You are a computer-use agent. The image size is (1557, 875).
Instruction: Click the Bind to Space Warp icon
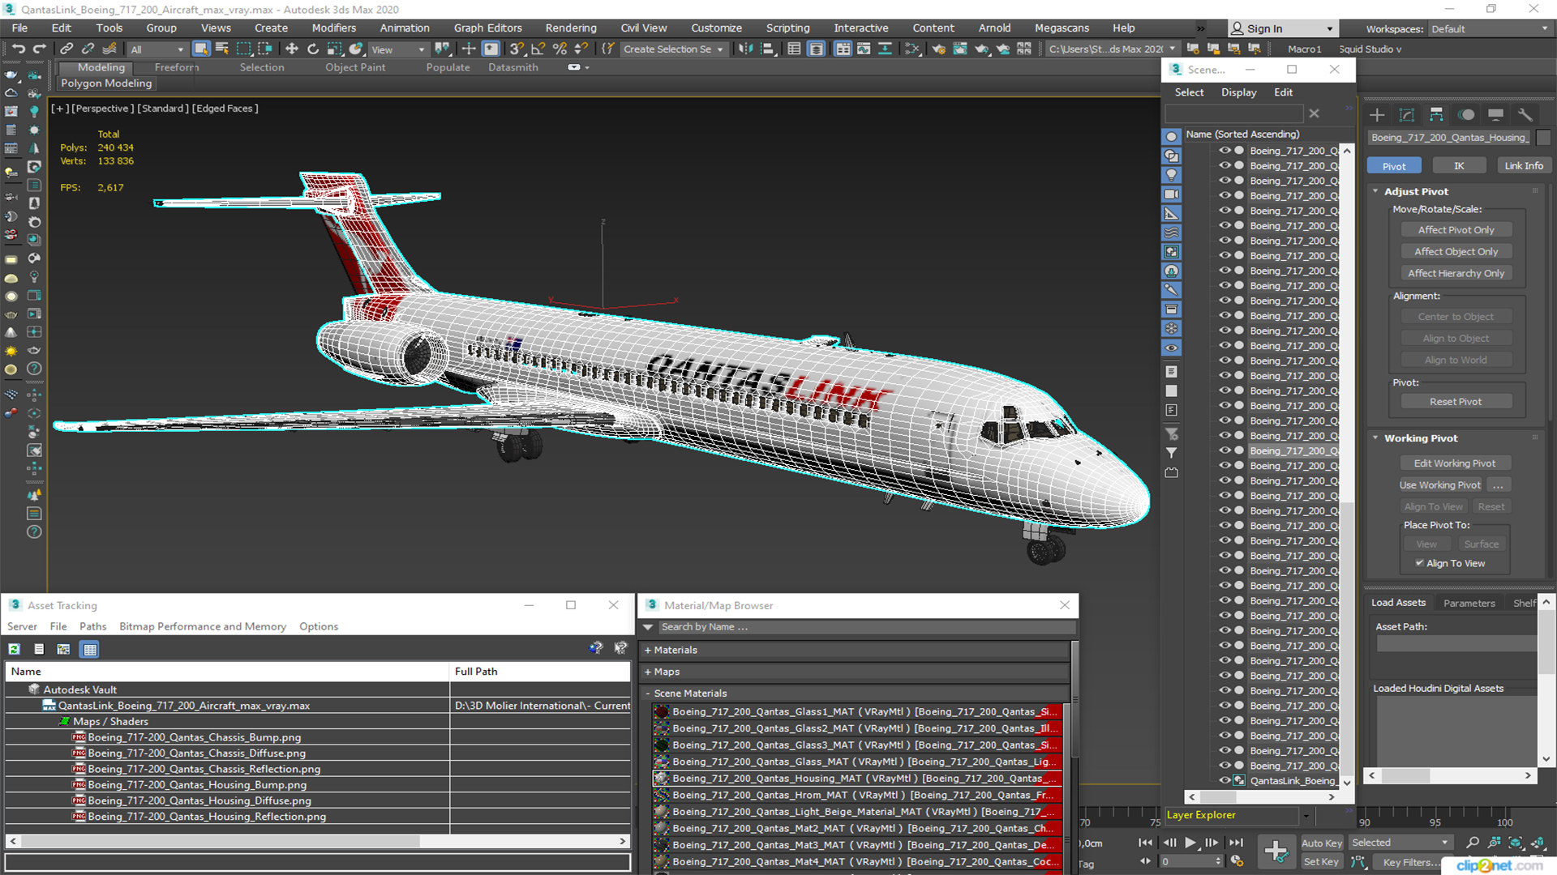[109, 49]
